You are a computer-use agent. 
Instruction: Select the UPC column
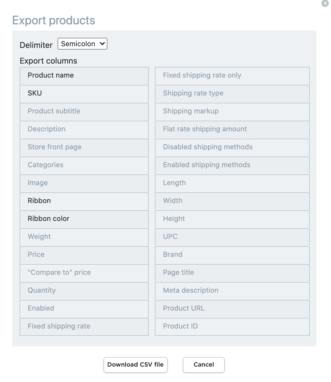pyautogui.click(x=232, y=237)
